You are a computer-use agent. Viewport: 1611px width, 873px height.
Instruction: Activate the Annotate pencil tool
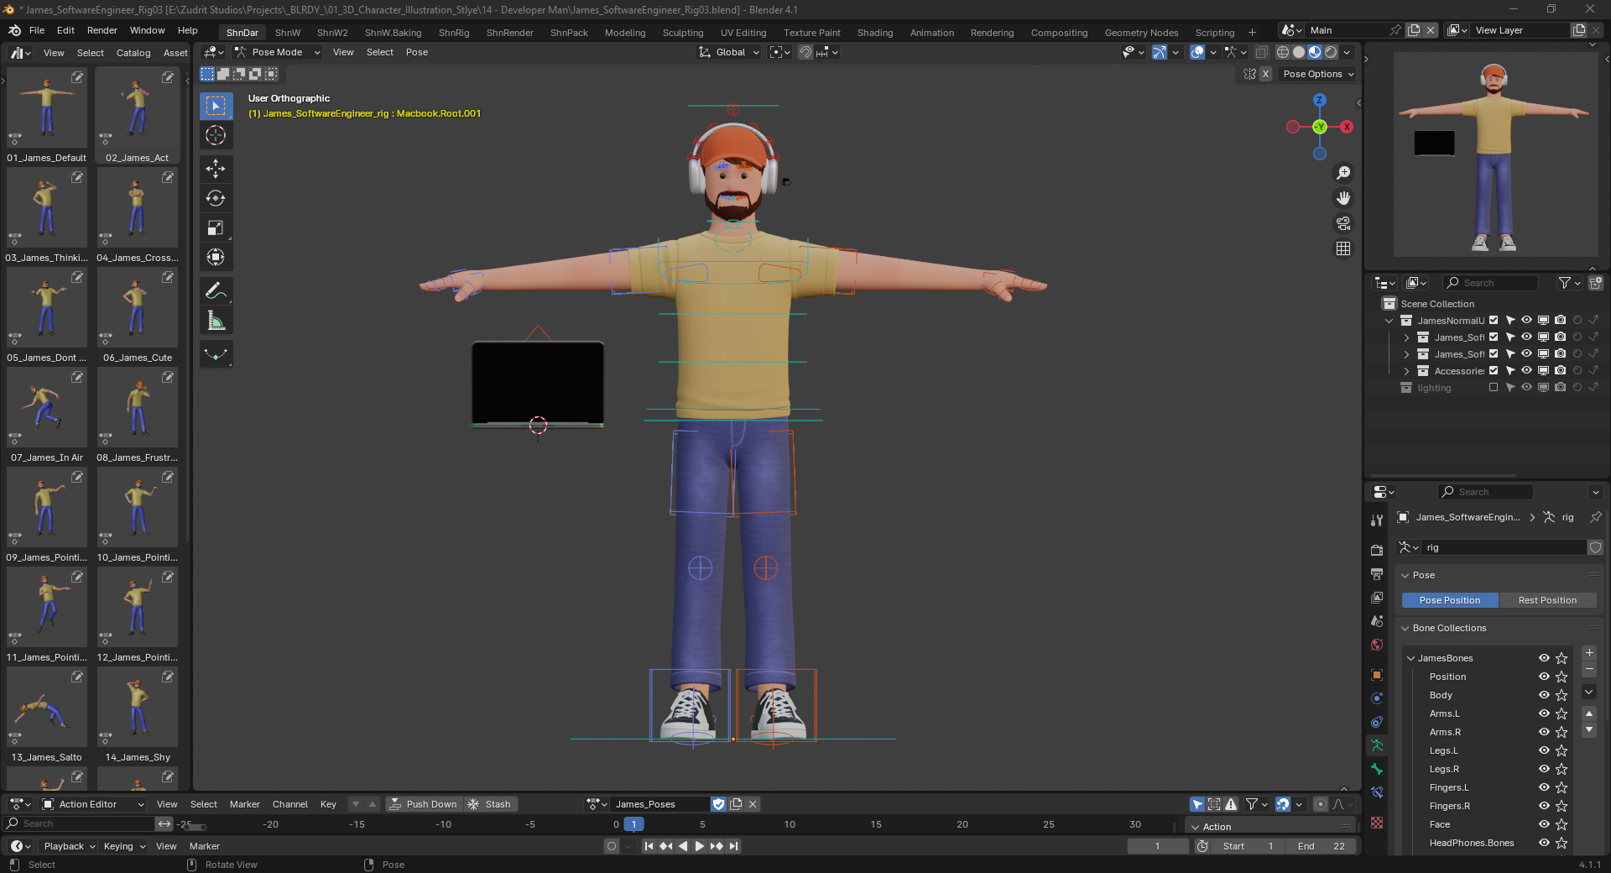tap(216, 290)
